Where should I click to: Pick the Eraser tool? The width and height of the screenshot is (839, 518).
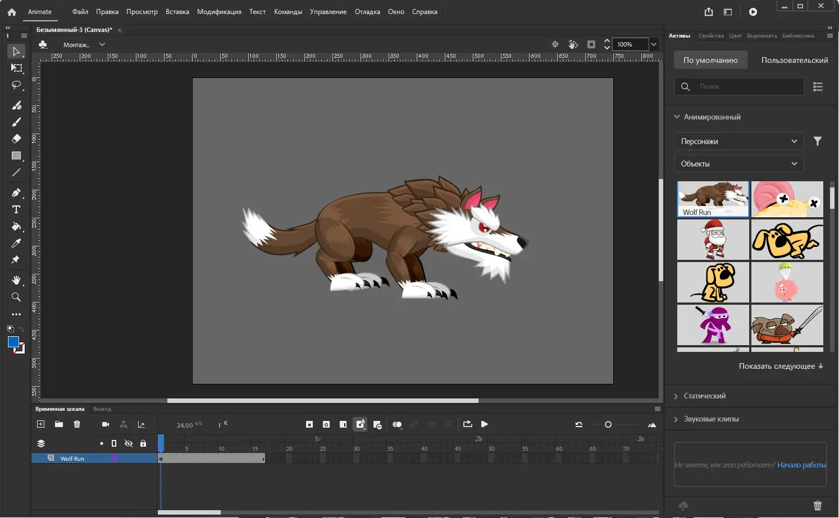pyautogui.click(x=16, y=139)
